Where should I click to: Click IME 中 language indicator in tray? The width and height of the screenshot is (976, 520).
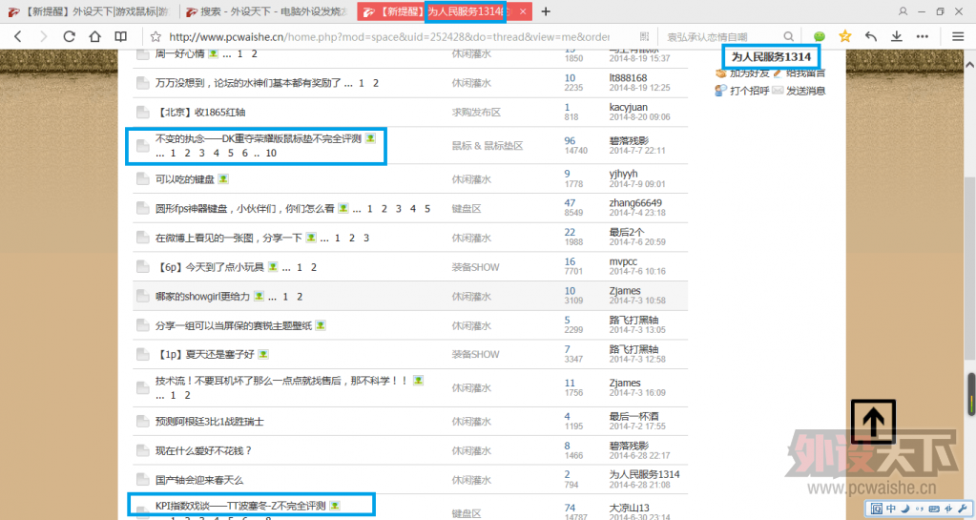pyautogui.click(x=891, y=509)
